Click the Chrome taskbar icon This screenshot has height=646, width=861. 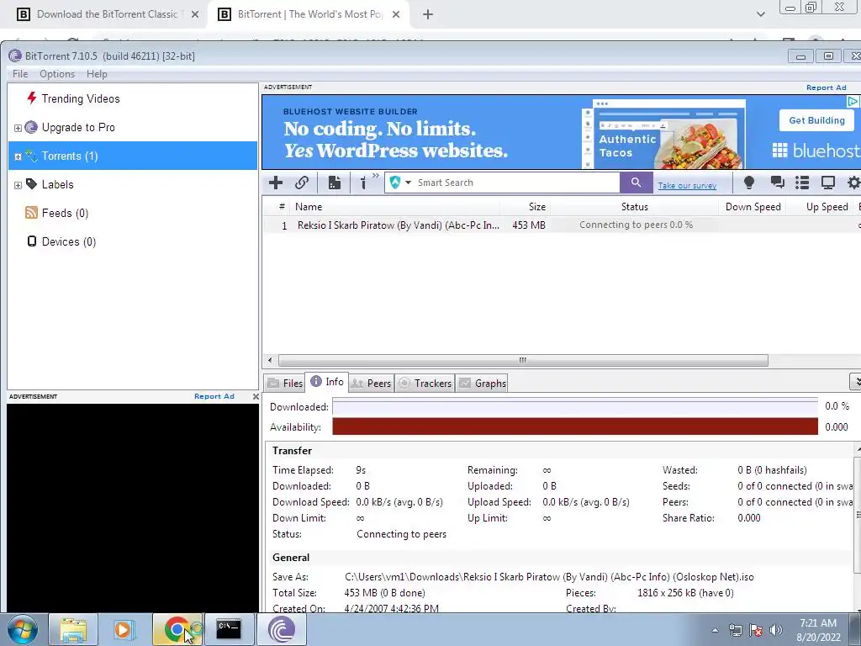177,629
